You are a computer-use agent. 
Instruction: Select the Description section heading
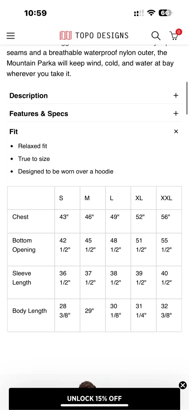(x=28, y=96)
